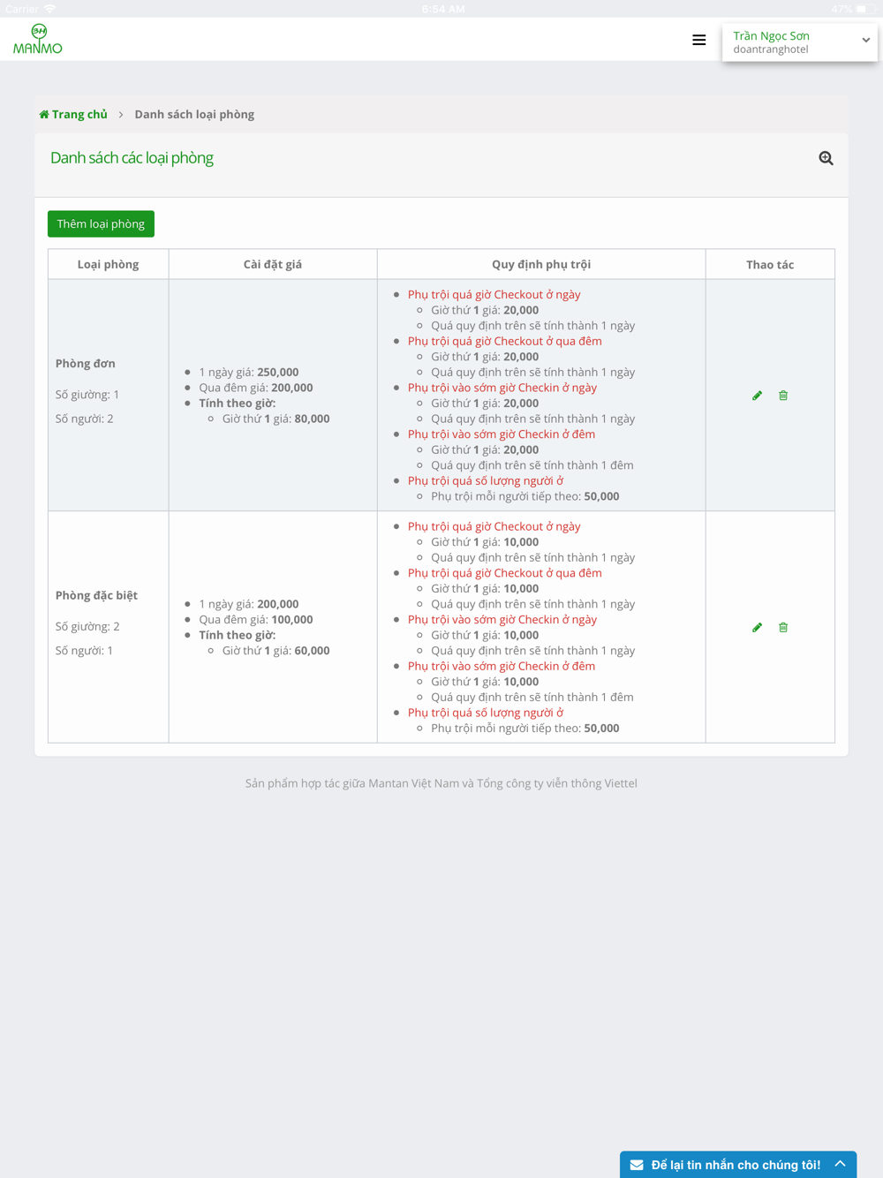Open the hamburger menu icon

698,40
